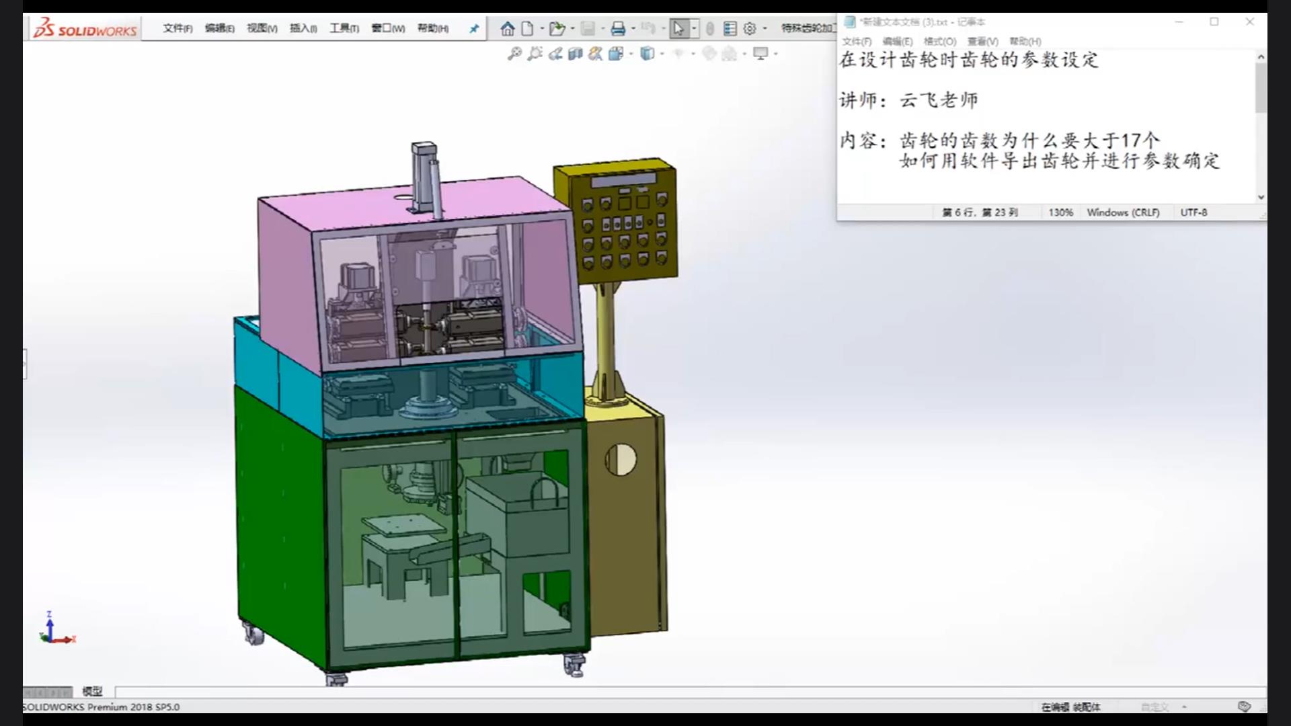Maximize the Notepad window
1291x726 pixels.
point(1214,22)
